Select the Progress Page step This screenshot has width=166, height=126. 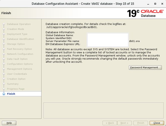pyautogui.click(x=16, y=89)
